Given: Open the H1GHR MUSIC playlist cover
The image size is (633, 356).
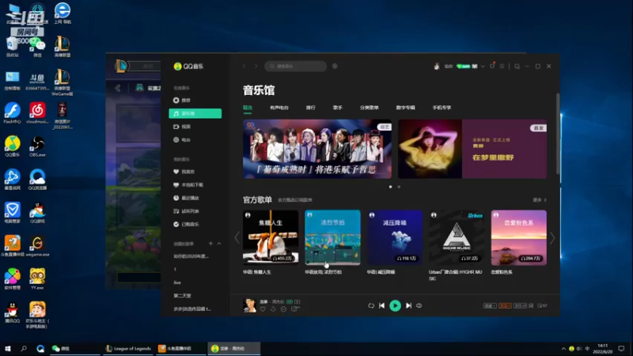Looking at the screenshot, I should coord(457,237).
